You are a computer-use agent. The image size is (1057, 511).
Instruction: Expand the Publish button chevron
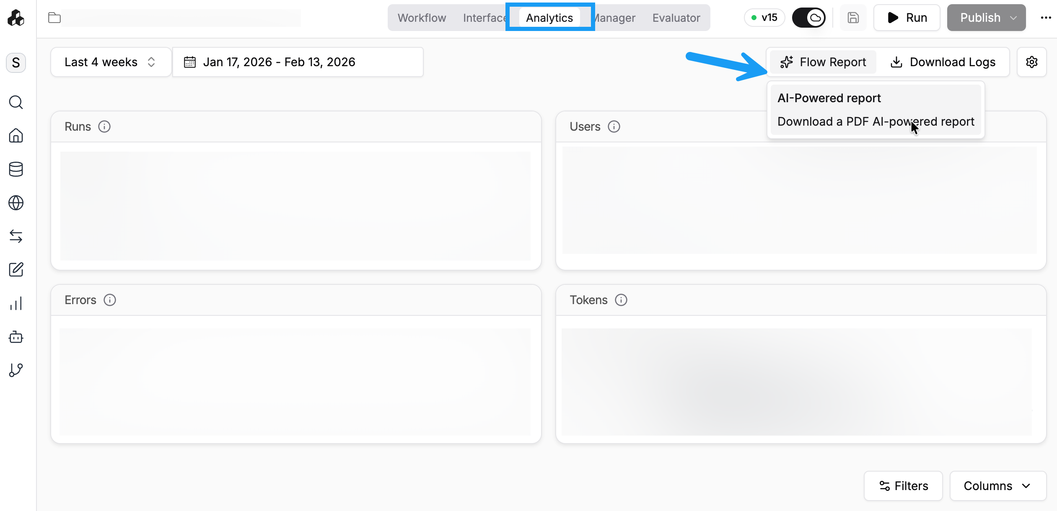coord(1013,18)
